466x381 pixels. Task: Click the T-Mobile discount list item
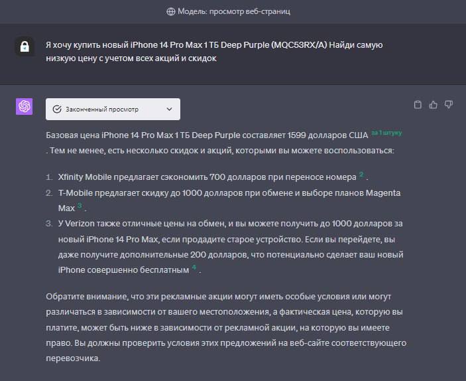click(x=229, y=200)
